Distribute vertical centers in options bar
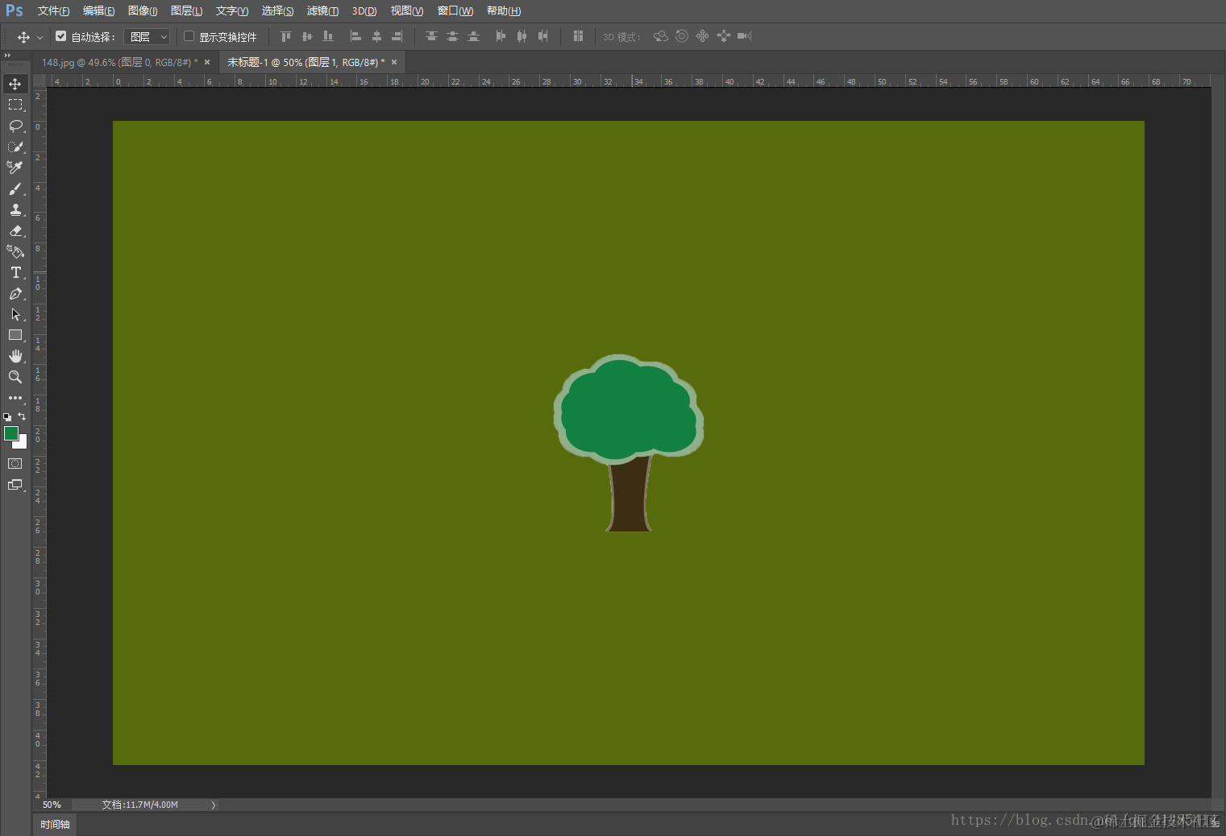 click(x=452, y=36)
